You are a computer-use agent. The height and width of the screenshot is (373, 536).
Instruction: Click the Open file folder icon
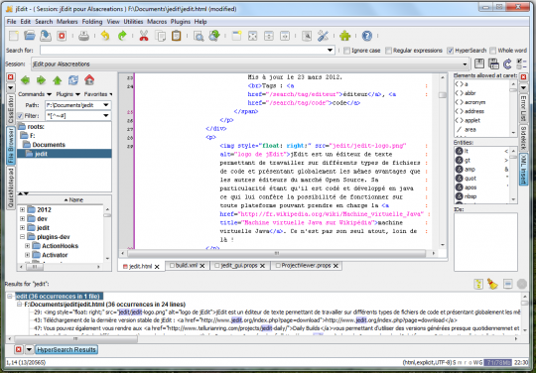point(30,36)
